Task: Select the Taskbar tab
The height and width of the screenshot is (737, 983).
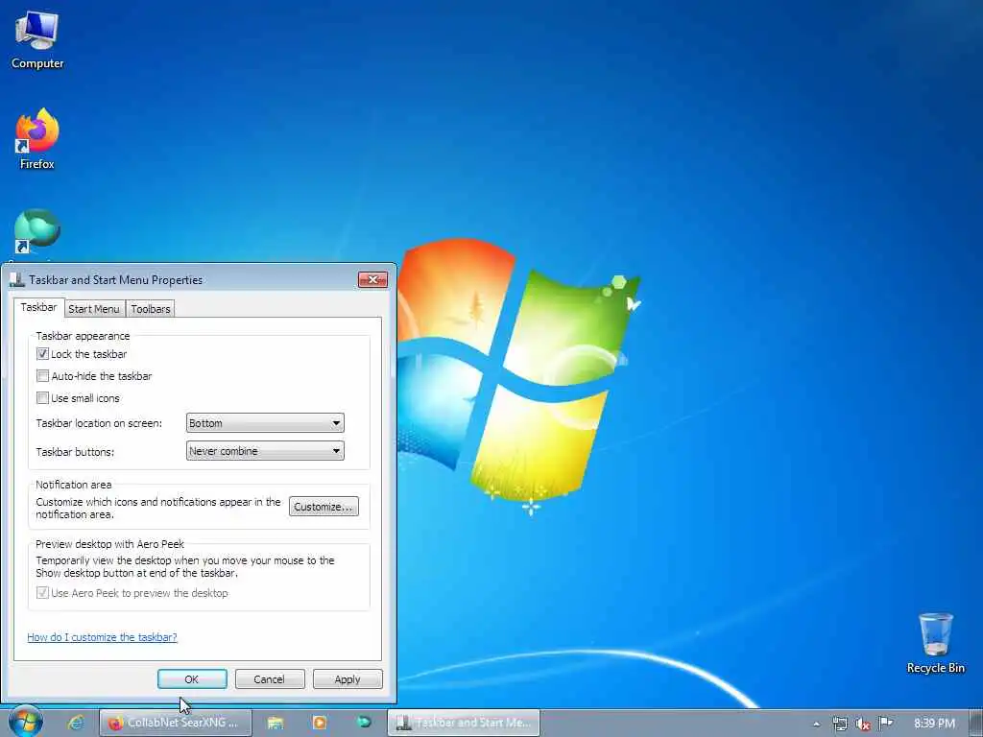Action: 38,307
